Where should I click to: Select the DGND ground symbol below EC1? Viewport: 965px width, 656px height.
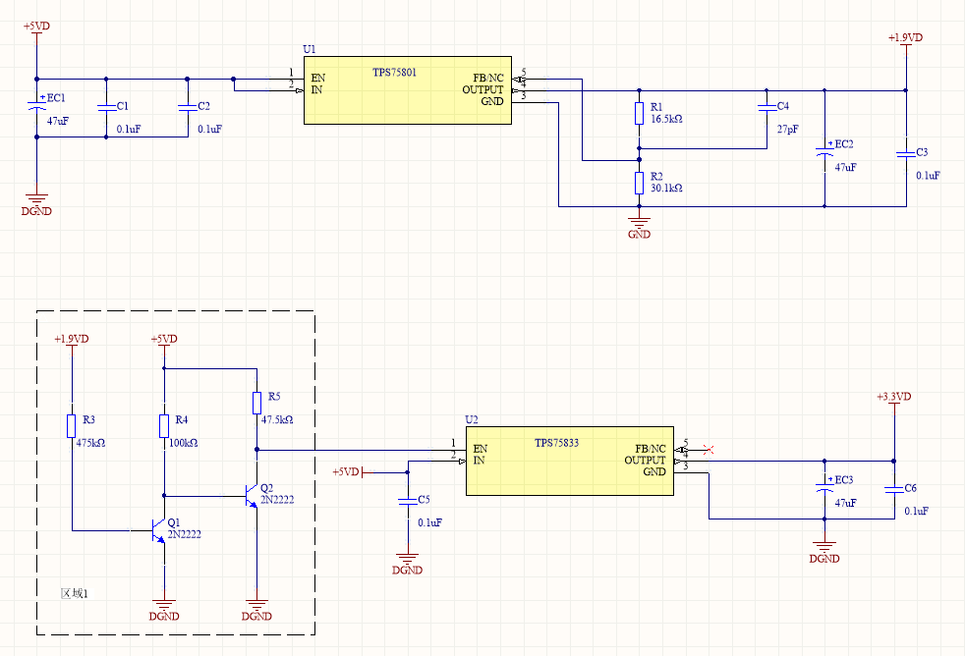36,204
